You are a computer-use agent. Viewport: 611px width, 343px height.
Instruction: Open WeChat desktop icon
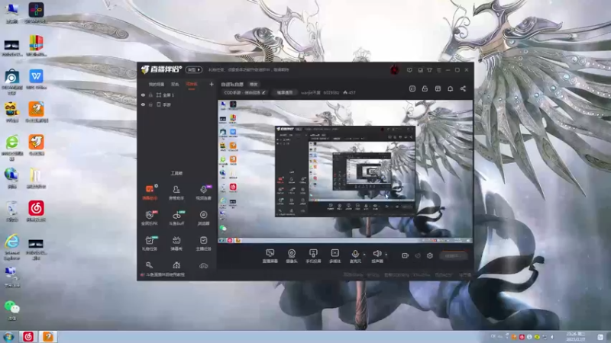(12, 310)
